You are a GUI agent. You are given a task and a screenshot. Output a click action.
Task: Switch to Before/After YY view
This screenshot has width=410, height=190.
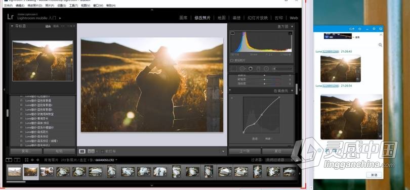[x=91, y=151]
